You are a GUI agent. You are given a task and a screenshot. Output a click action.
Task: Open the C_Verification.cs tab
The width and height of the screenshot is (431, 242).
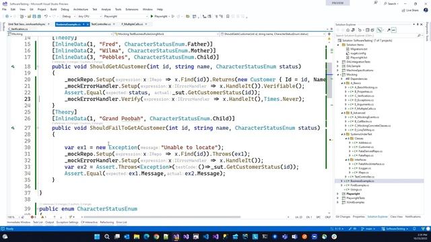click(x=18, y=29)
